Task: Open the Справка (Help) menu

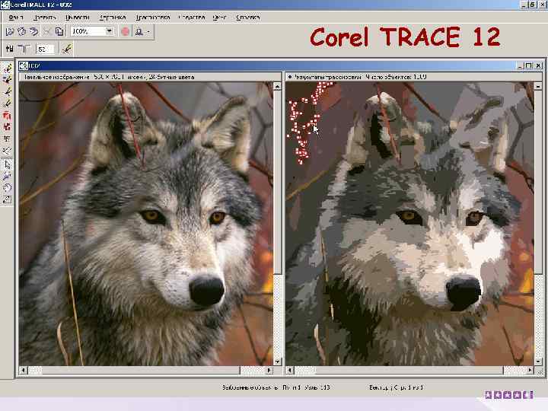Action: [x=248, y=17]
